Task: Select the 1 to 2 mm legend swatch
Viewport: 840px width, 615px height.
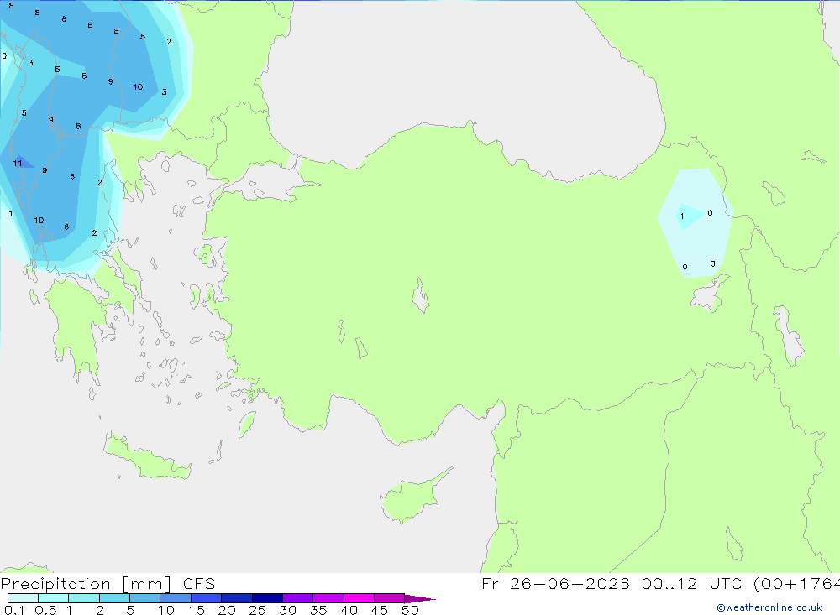Action: [84, 598]
